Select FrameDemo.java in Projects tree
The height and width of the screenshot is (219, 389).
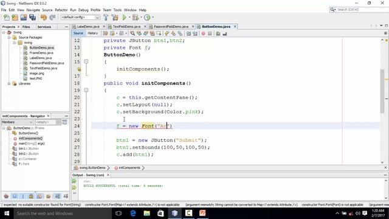pos(41,53)
